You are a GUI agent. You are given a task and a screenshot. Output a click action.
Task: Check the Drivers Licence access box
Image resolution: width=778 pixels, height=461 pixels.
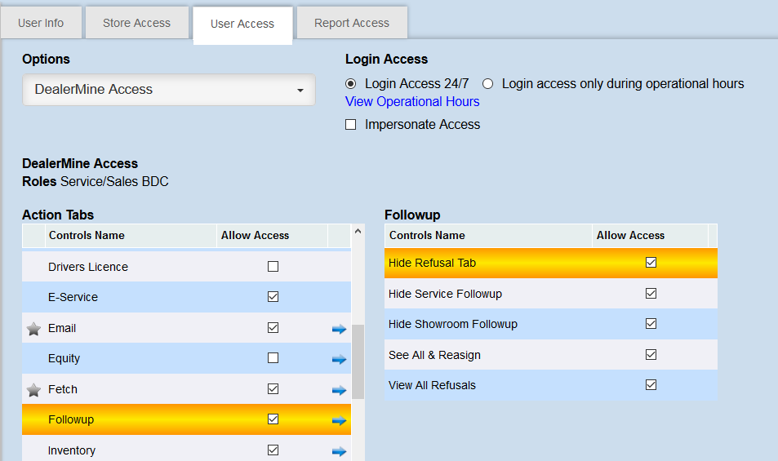pos(273,267)
